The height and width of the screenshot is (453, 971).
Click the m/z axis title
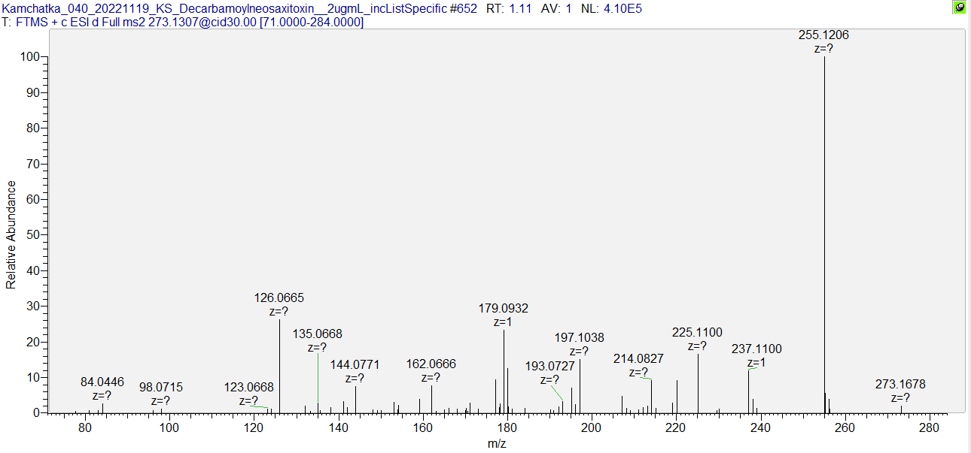click(498, 444)
